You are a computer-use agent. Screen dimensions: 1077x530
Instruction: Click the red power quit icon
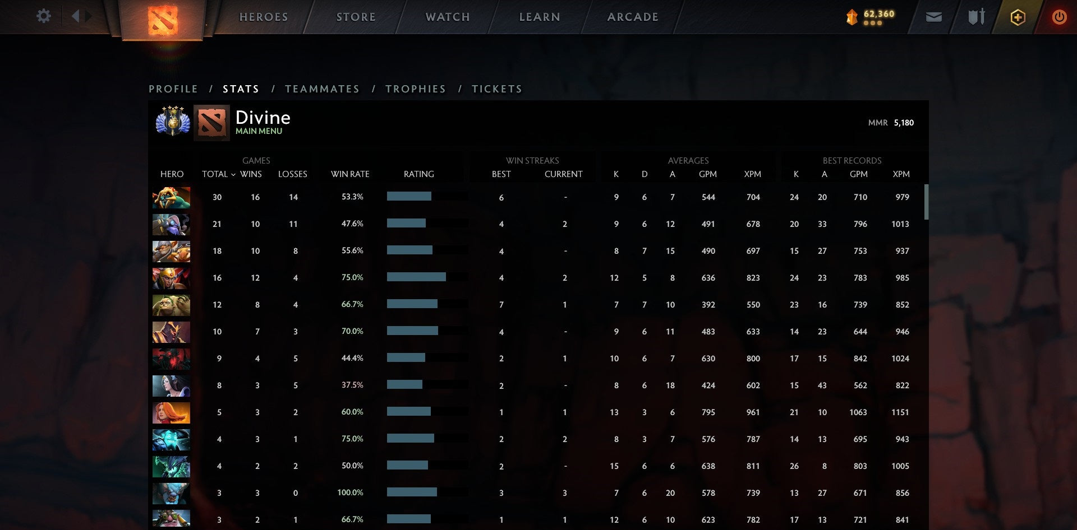[x=1058, y=17]
